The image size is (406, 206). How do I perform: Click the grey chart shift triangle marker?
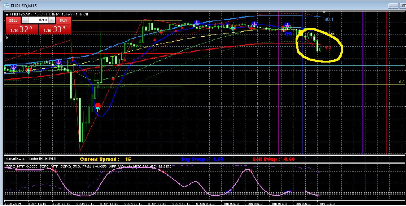(x=324, y=12)
